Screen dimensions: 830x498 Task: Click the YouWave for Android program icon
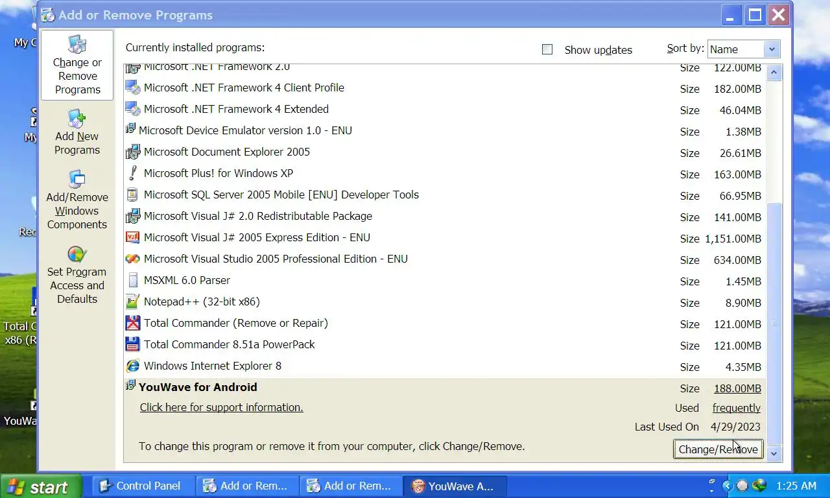coord(130,386)
